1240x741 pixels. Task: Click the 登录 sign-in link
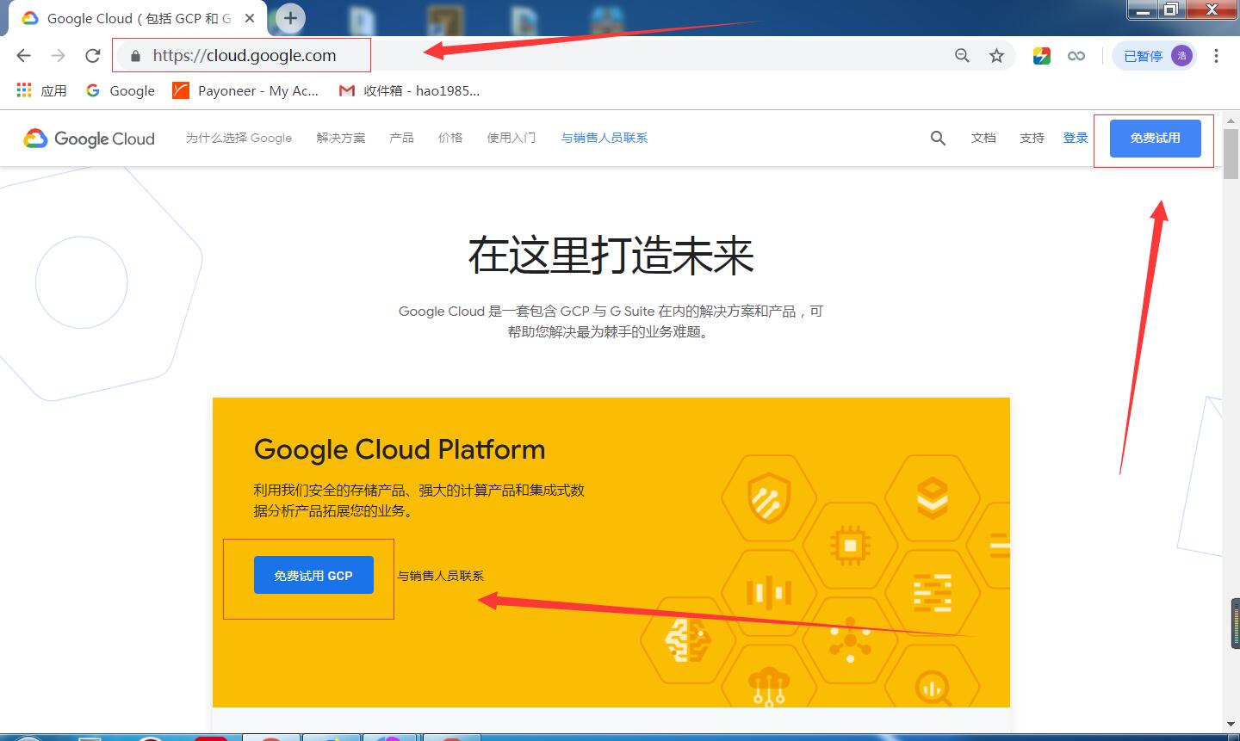point(1075,138)
